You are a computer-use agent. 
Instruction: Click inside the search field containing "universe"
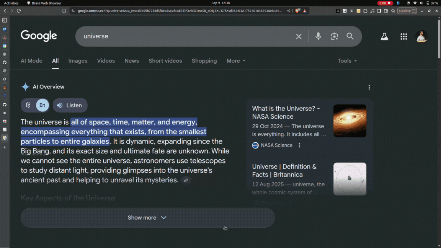click(x=172, y=36)
